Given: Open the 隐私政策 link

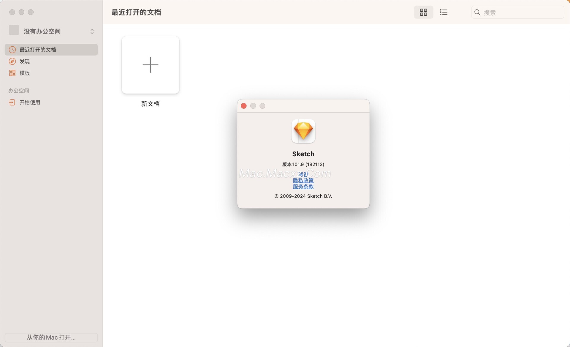Looking at the screenshot, I should 303,180.
